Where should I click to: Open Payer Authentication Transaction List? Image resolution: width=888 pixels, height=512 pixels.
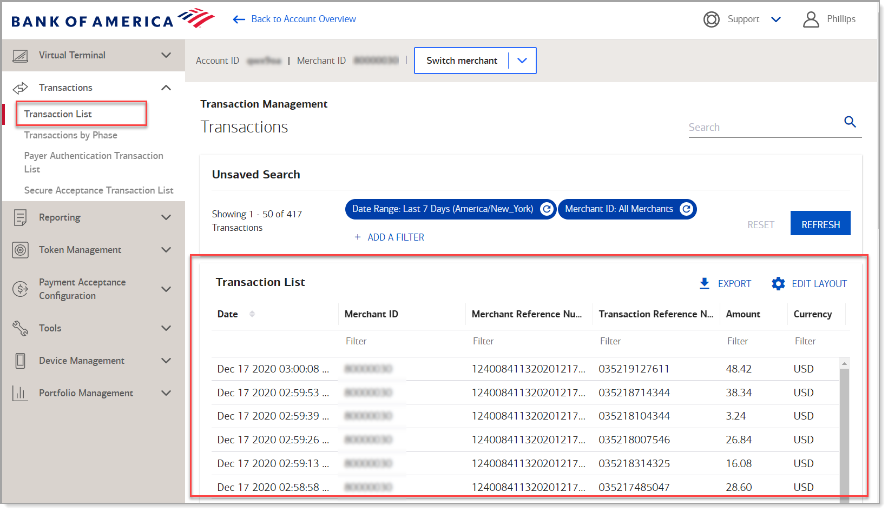[x=94, y=162]
